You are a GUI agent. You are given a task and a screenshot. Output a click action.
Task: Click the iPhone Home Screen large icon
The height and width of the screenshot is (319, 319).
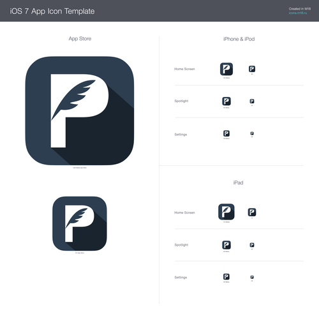(226, 69)
